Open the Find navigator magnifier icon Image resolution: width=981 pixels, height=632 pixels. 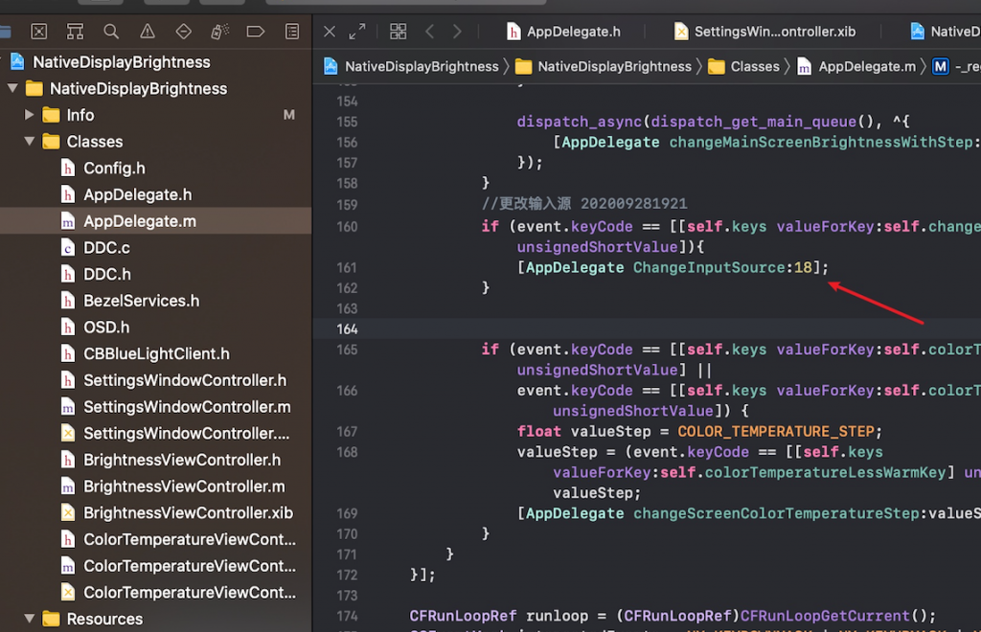tap(111, 32)
